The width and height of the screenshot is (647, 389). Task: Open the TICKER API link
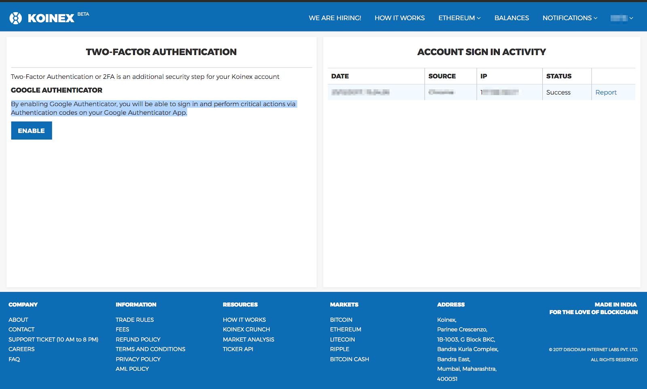pos(238,349)
